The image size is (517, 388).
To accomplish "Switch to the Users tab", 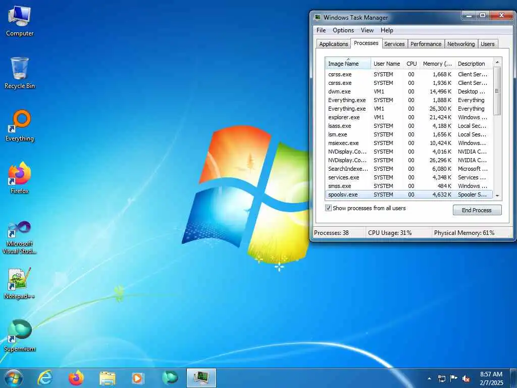I will (x=487, y=44).
